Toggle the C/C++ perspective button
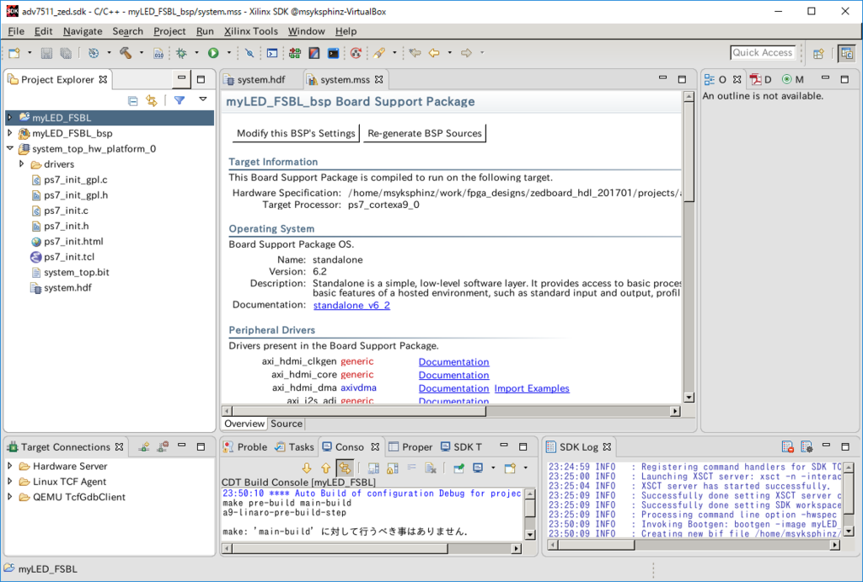The height and width of the screenshot is (582, 863). click(x=847, y=53)
